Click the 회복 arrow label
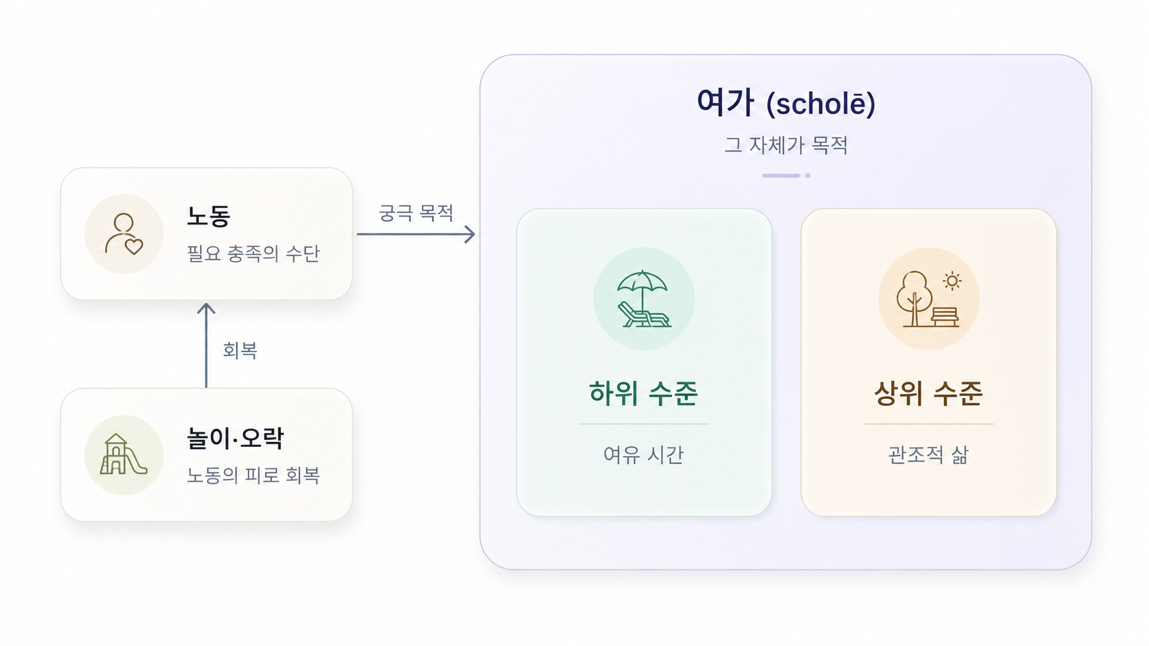 tap(240, 351)
